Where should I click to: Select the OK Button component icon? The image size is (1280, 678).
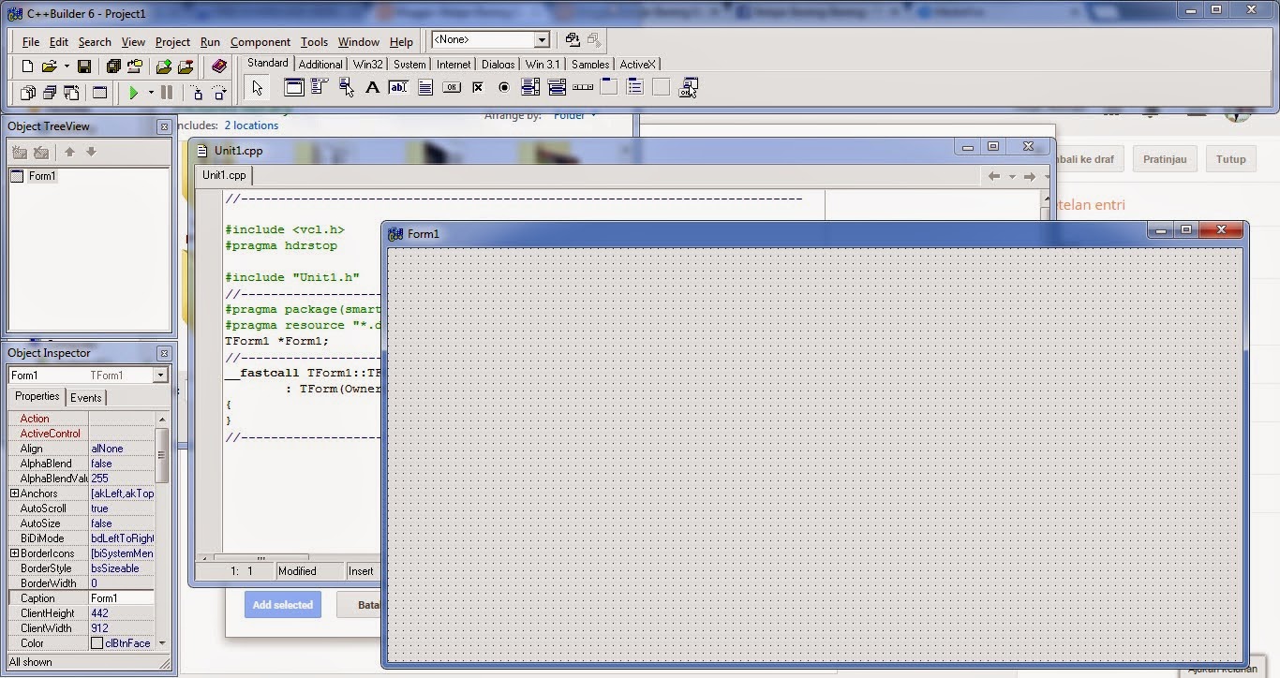452,87
